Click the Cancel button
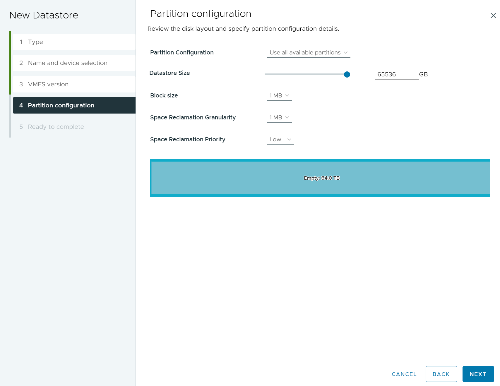 404,374
